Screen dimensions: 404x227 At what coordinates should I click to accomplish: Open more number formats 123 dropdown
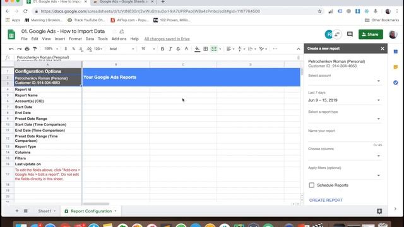pos(98,49)
